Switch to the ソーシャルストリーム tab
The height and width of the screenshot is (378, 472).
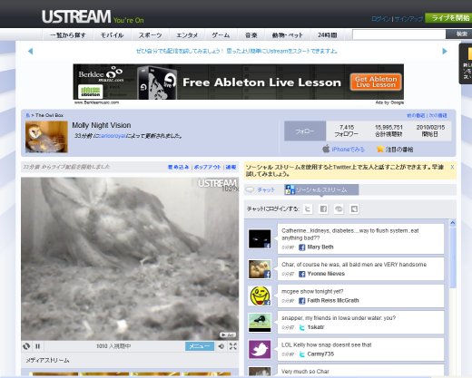(321, 189)
